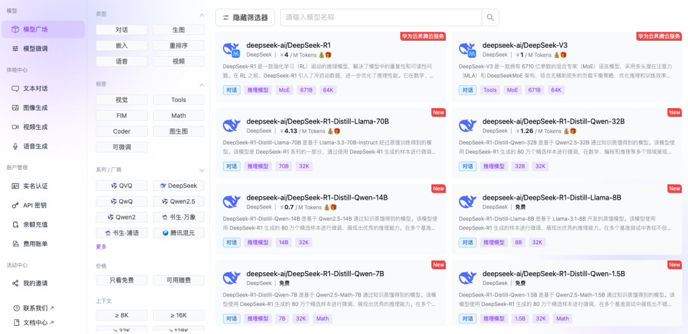Click the 联系我们 help circle icon
The image size is (688, 334).
pyautogui.click(x=17, y=308)
